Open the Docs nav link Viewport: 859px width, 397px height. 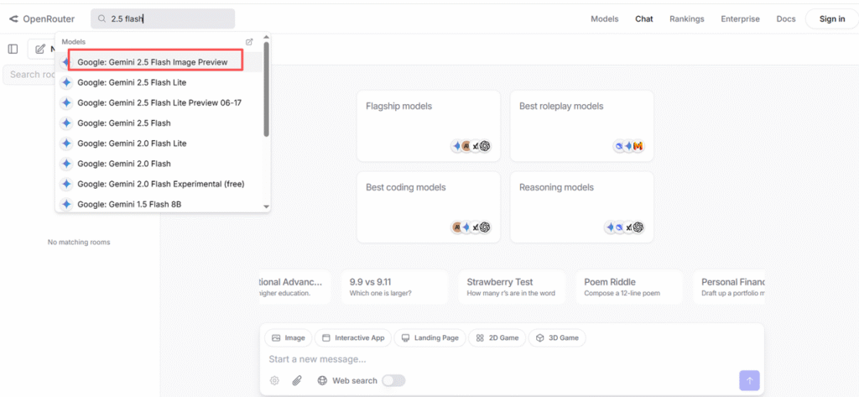(x=785, y=18)
